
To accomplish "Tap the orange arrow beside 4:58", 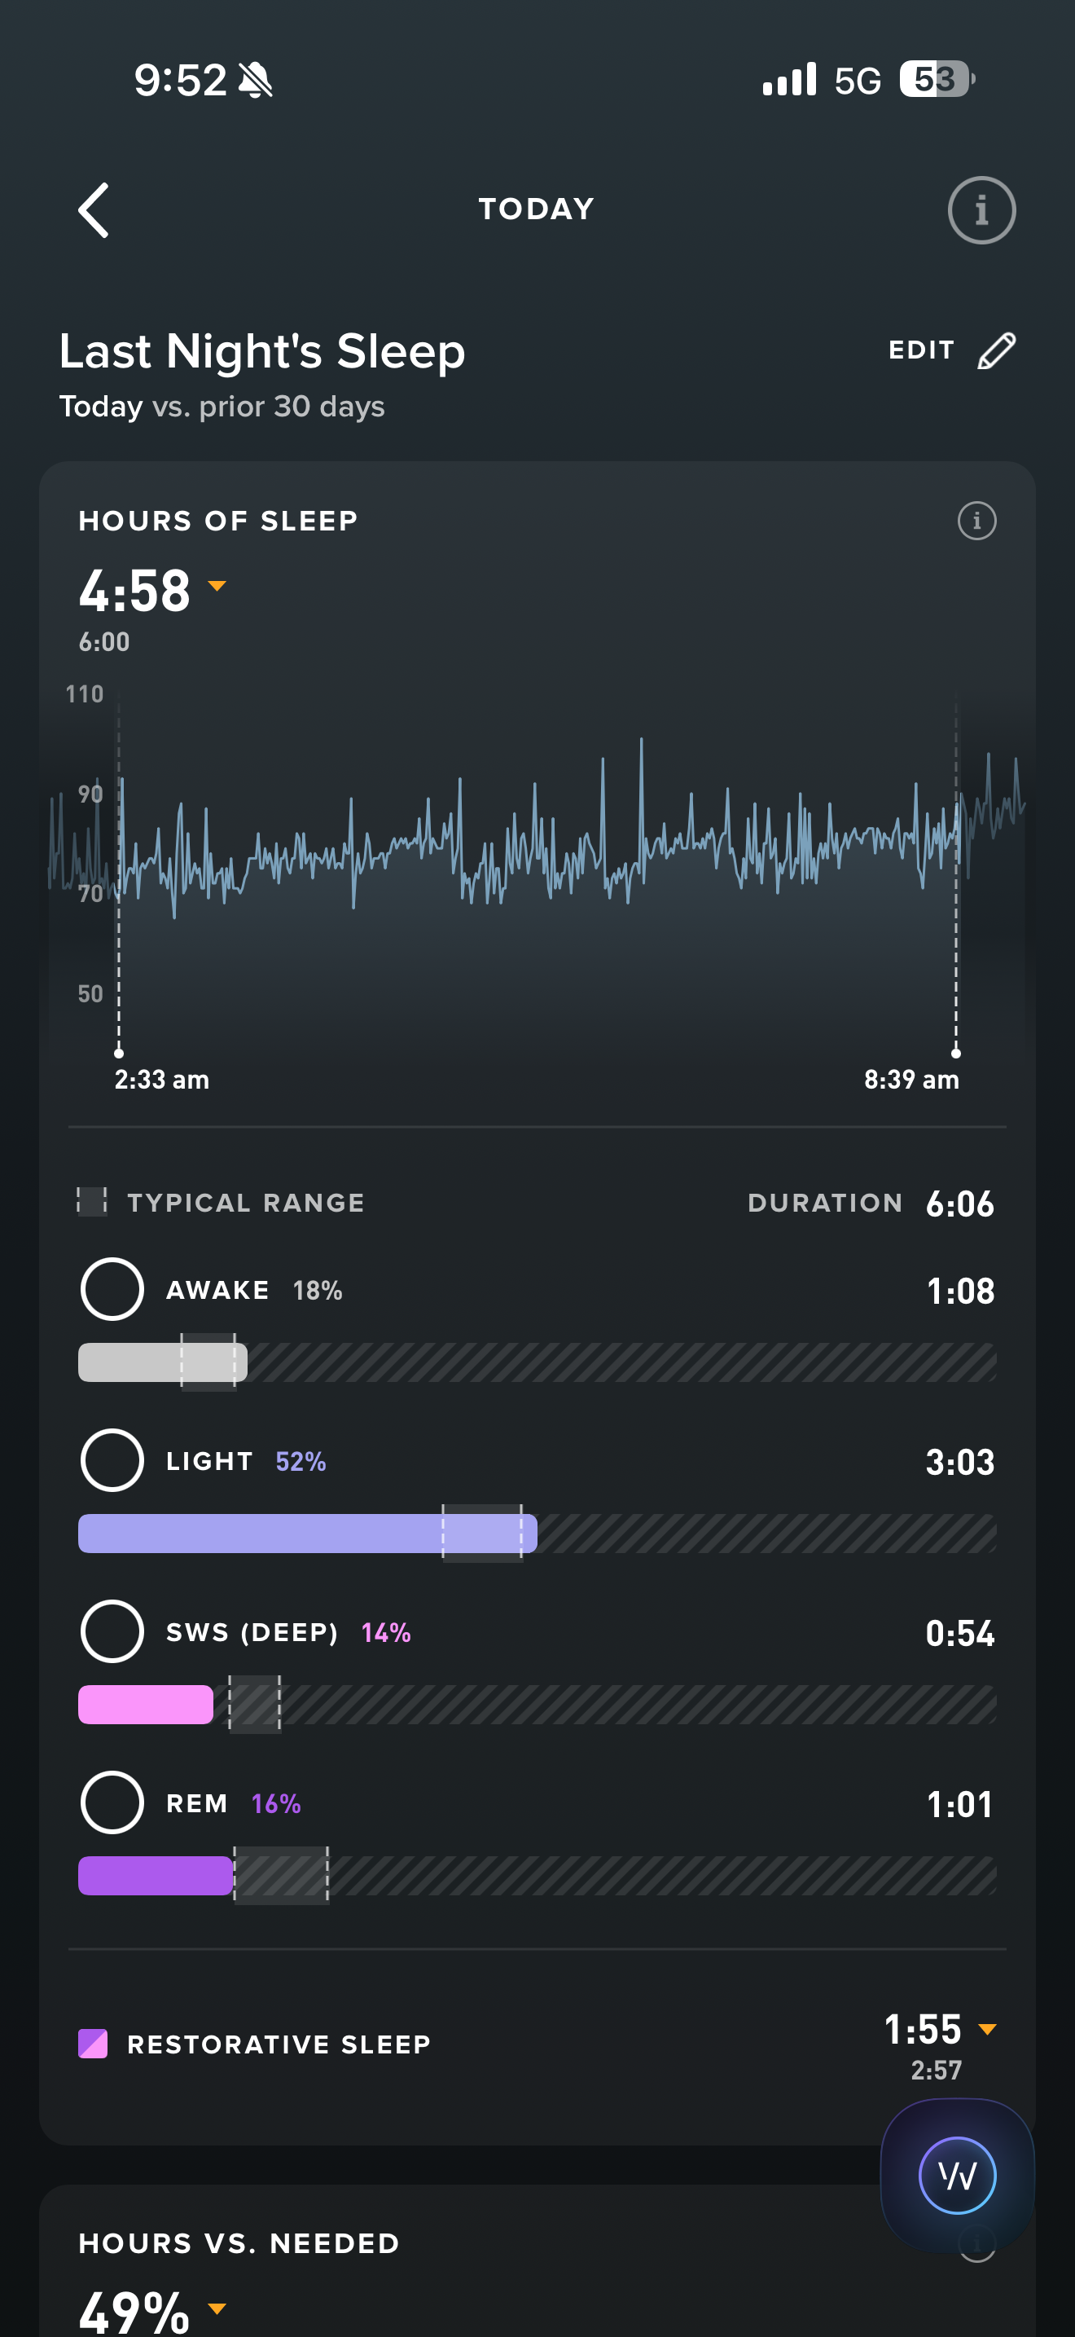I will click(x=217, y=586).
